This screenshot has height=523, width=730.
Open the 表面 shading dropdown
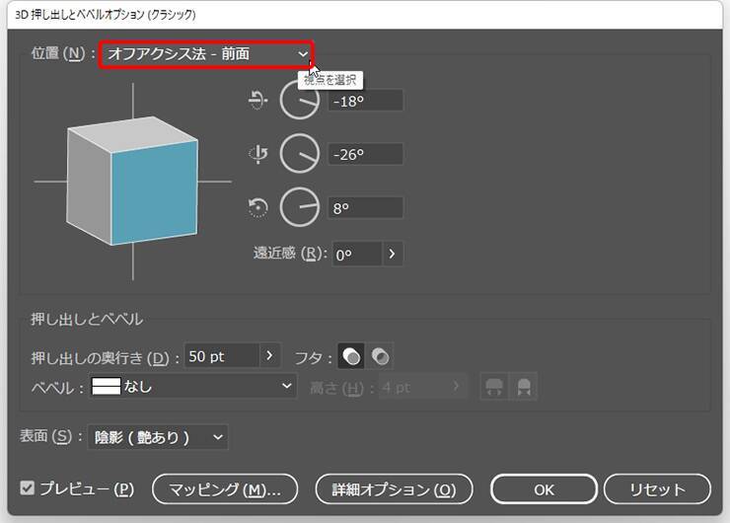pos(157,436)
